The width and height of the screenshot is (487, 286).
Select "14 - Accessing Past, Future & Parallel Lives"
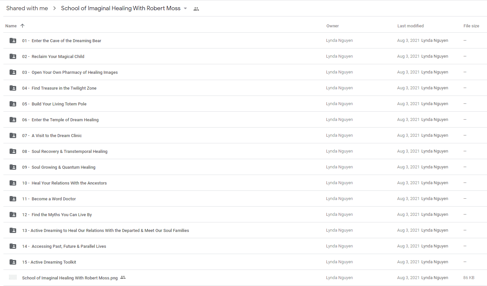[64, 246]
